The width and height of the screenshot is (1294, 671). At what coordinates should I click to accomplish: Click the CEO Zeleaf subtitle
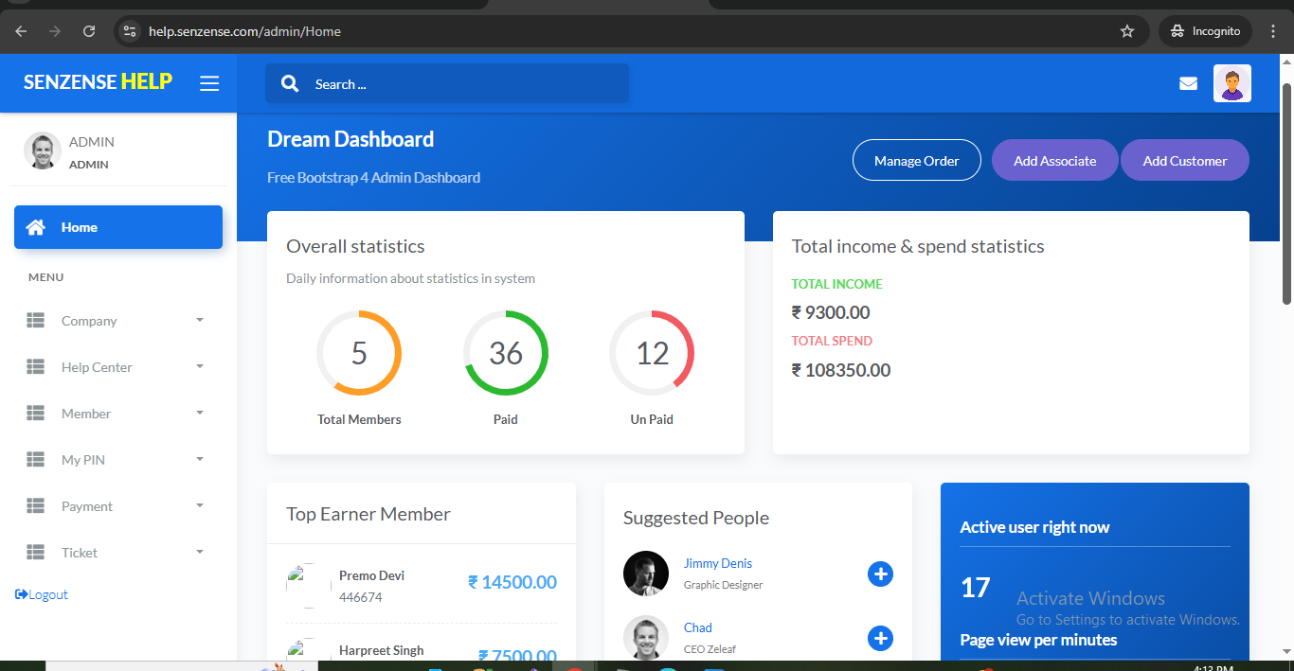[x=710, y=649]
